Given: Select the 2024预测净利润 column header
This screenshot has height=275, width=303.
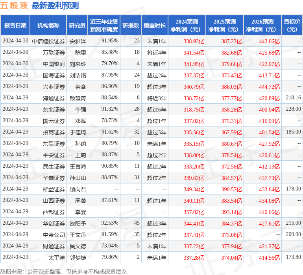Looking at the screenshot, I should click(187, 25).
